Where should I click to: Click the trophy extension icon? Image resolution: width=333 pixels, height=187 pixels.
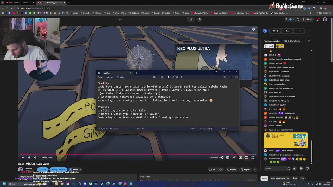click(x=298, y=19)
